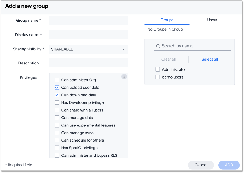This screenshot has height=173, width=244.
Task: Select the demo users group checkbox
Action: 158,77
